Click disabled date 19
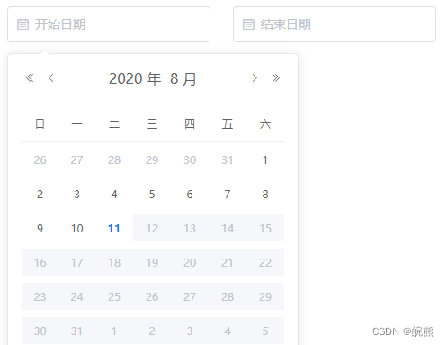Image resolution: width=447 pixels, height=345 pixels. (152, 263)
